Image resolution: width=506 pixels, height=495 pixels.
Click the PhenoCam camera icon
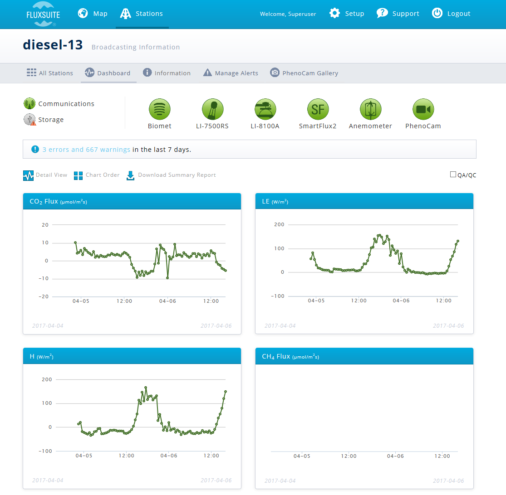(423, 109)
